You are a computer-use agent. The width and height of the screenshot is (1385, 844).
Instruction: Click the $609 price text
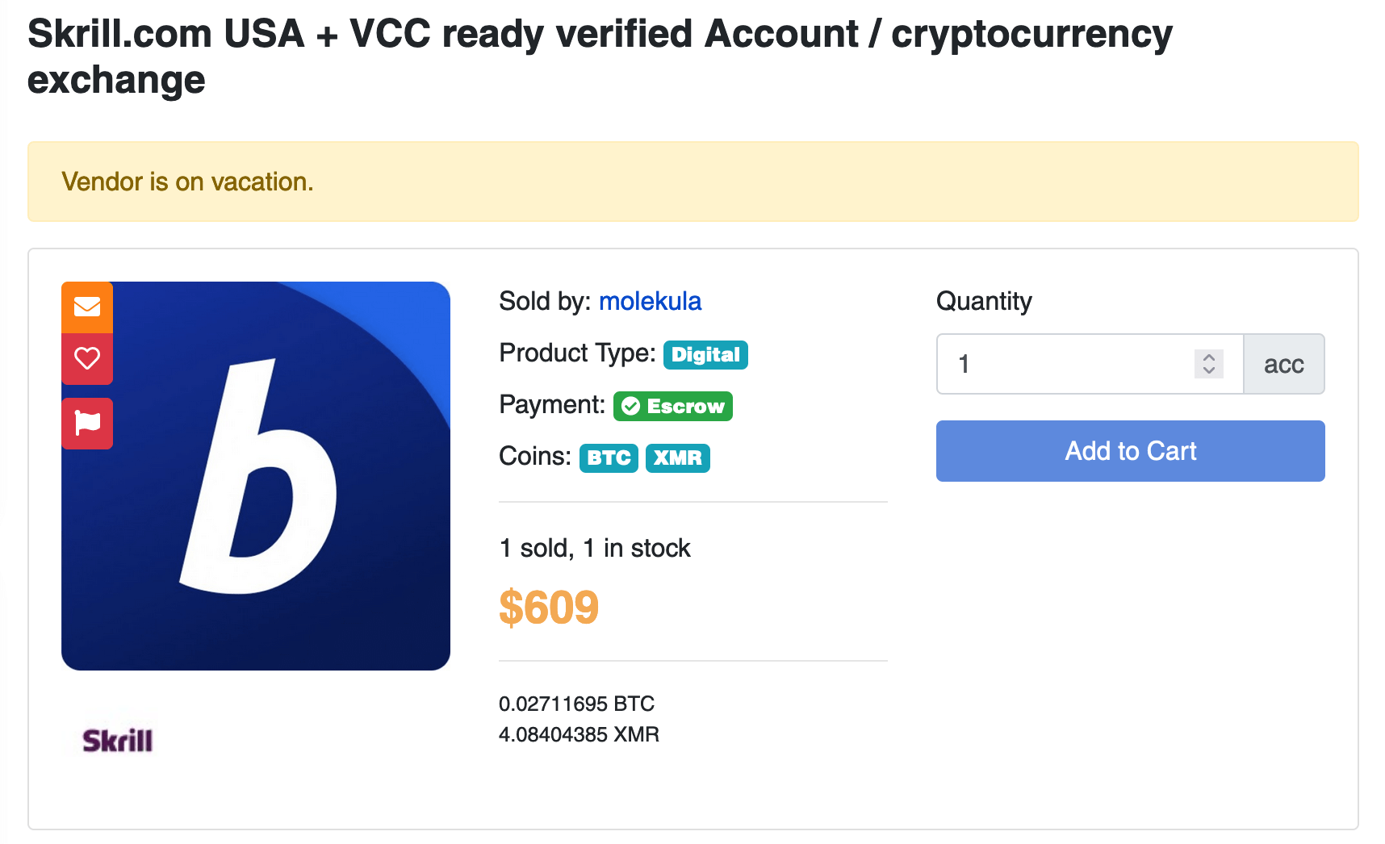point(549,607)
